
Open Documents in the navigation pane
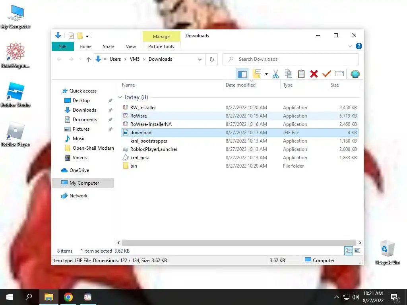click(85, 120)
